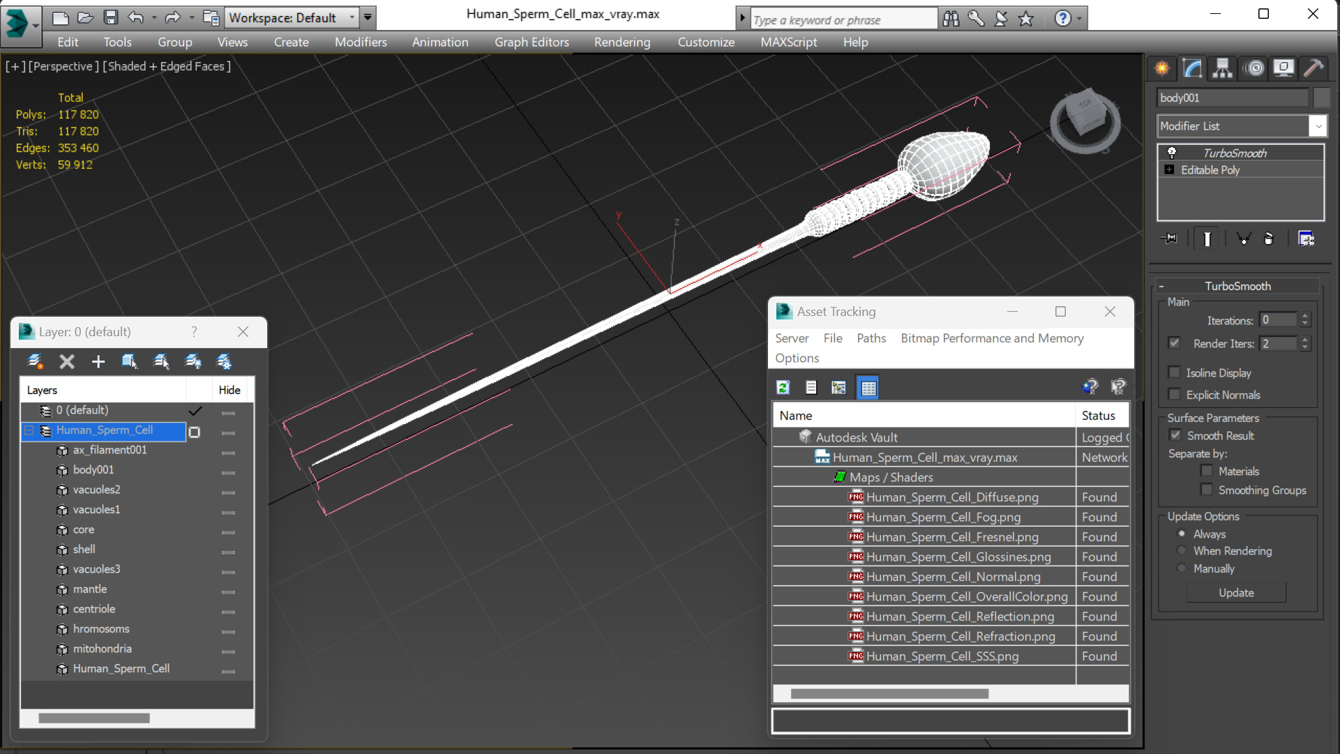Open the redo history dropdown arrow
This screenshot has height=754, width=1340.
point(191,17)
